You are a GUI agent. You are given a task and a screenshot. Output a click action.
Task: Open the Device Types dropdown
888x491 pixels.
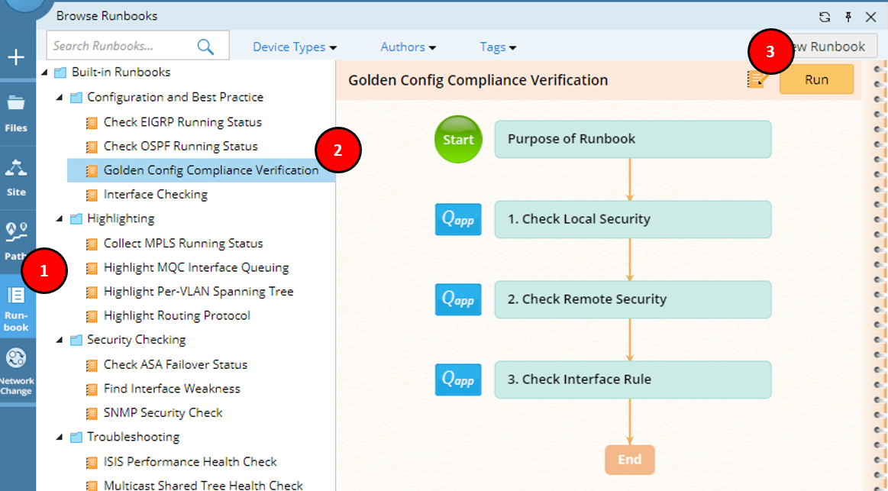pyautogui.click(x=295, y=47)
